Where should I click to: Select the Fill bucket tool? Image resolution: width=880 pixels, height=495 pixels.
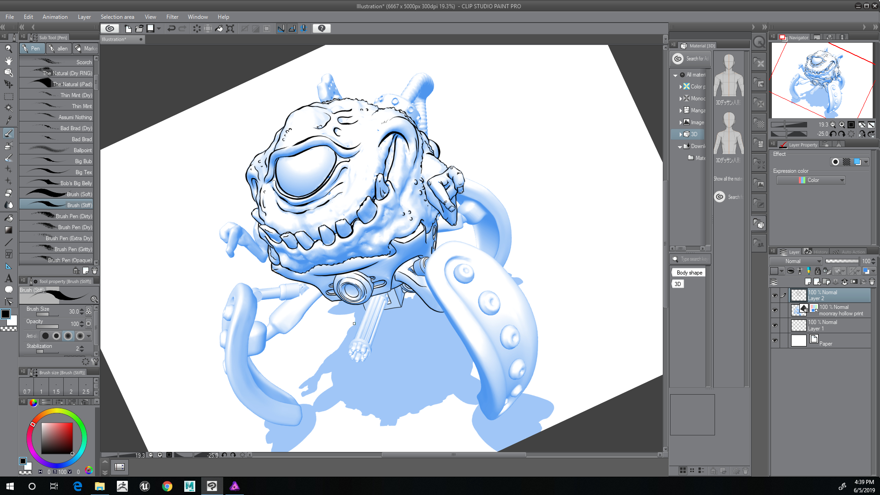click(8, 218)
